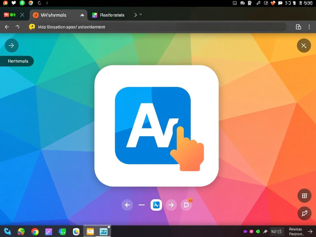Open the grid view round button
Screen dimensions: 316x237
[x=304, y=196]
